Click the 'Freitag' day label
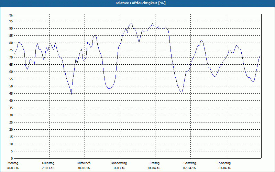This screenshot has width=275, height=172. click(154, 163)
